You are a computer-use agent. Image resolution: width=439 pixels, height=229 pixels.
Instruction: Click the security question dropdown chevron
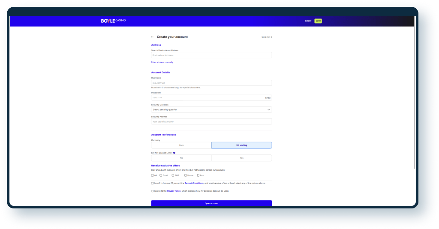click(269, 110)
